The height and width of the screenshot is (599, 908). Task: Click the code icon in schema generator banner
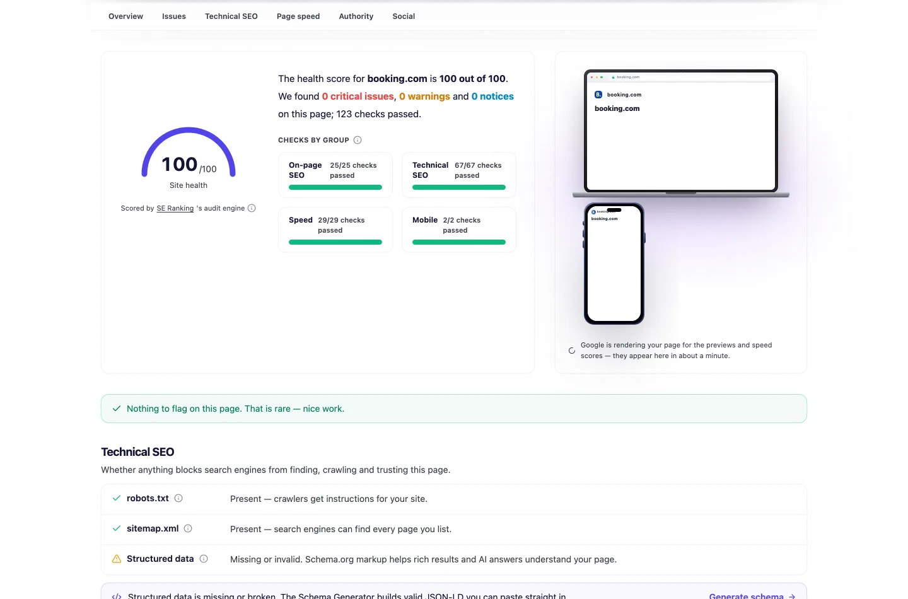[x=117, y=596]
